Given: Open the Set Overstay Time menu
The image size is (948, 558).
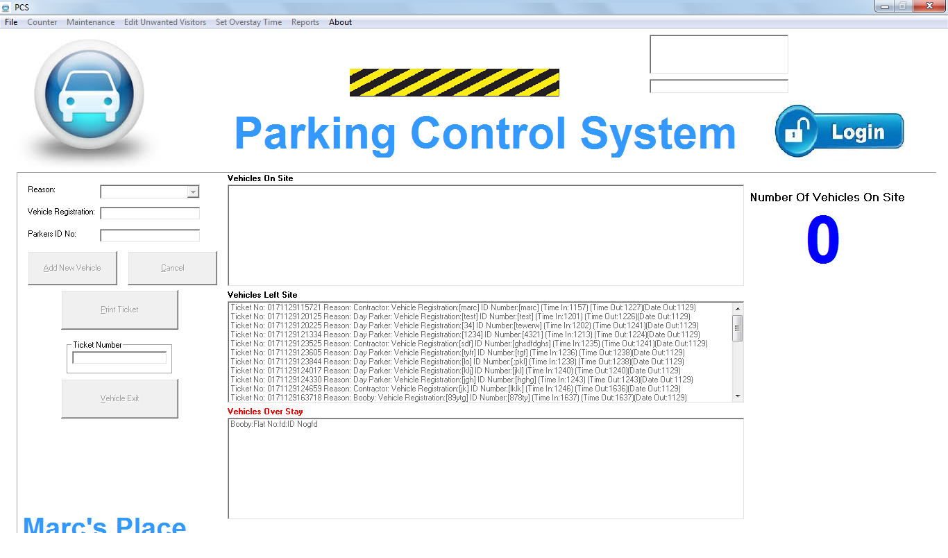Looking at the screenshot, I should click(x=248, y=22).
